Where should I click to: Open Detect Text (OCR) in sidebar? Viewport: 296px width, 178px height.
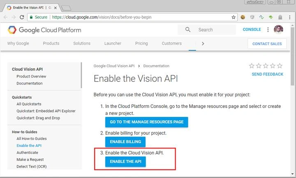(x=32, y=167)
